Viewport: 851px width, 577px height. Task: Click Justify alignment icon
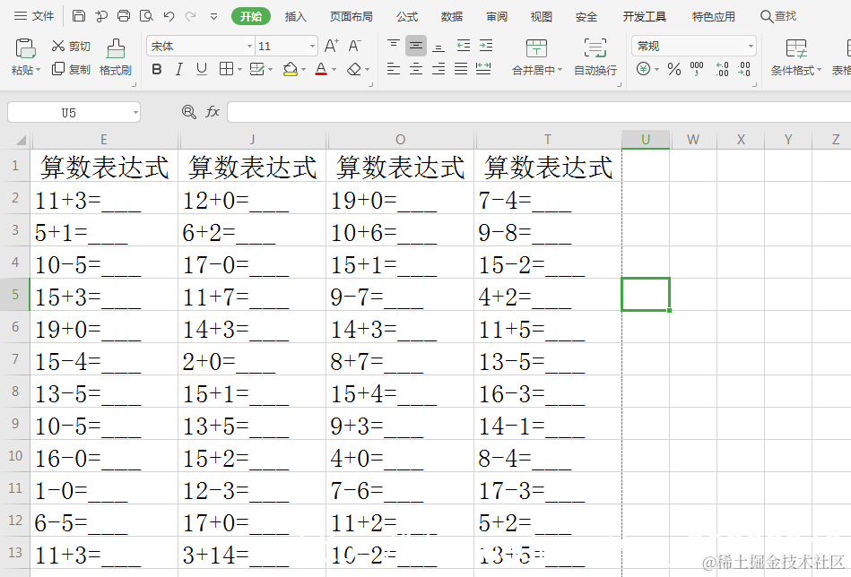tap(461, 69)
